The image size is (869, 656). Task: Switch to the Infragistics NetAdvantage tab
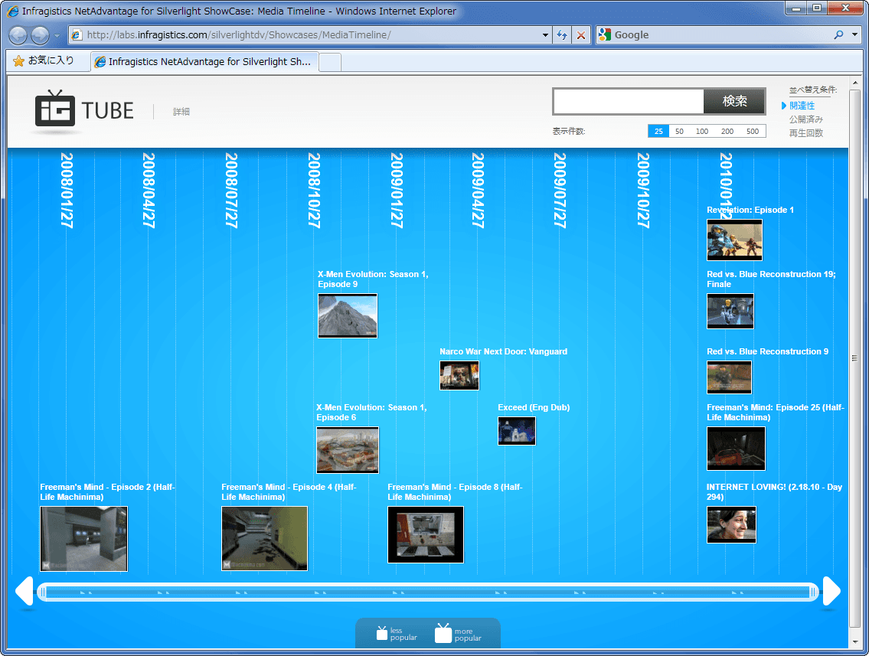204,61
